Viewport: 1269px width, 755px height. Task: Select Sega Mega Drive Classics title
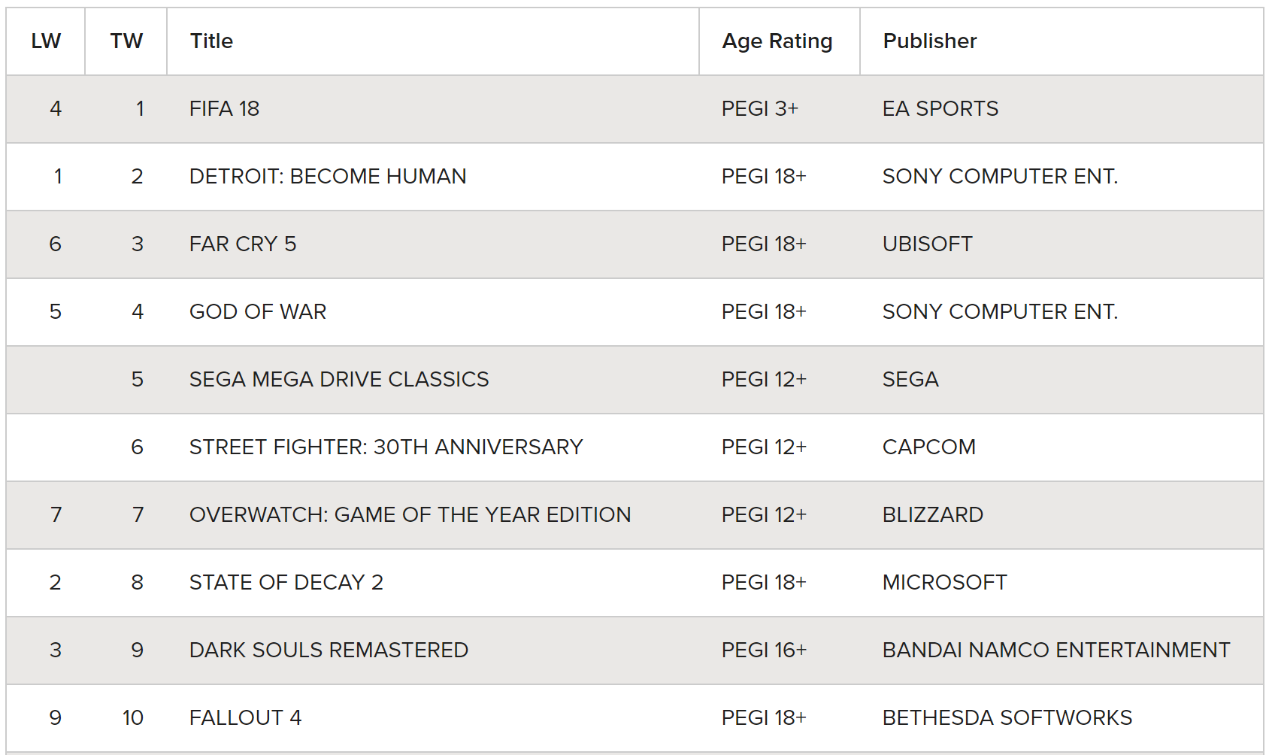pyautogui.click(x=339, y=380)
